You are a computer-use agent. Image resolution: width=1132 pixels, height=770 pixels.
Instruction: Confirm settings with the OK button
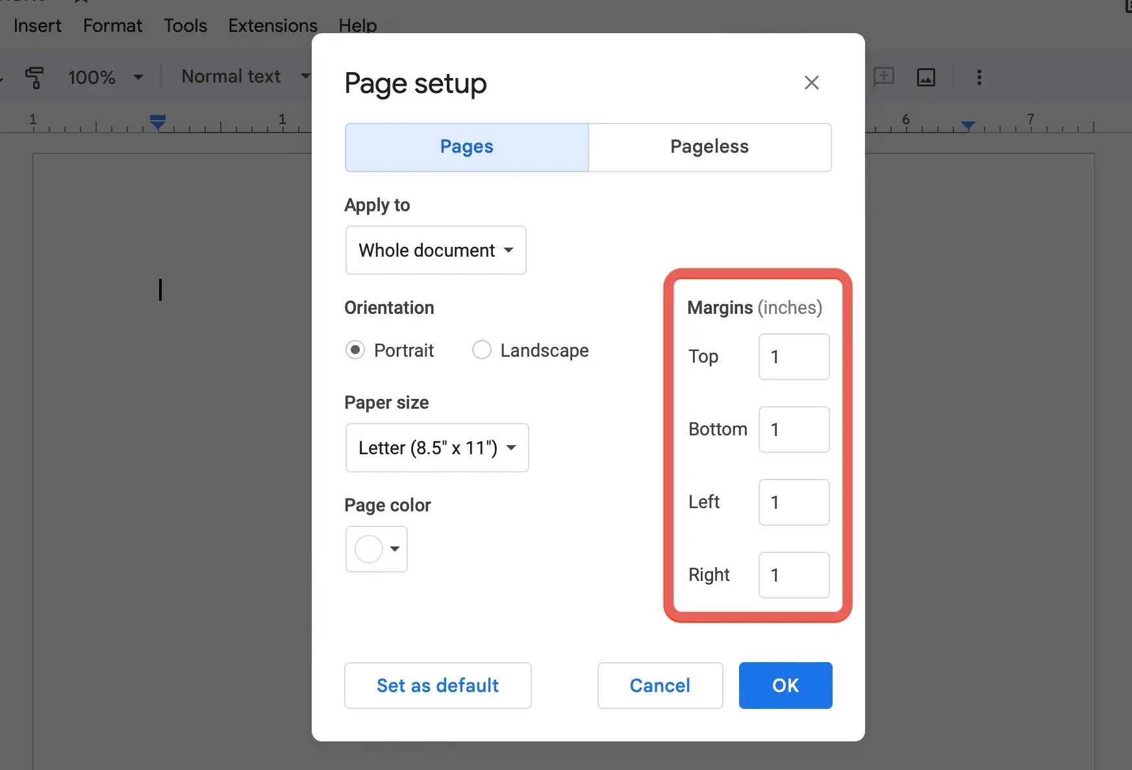click(785, 686)
